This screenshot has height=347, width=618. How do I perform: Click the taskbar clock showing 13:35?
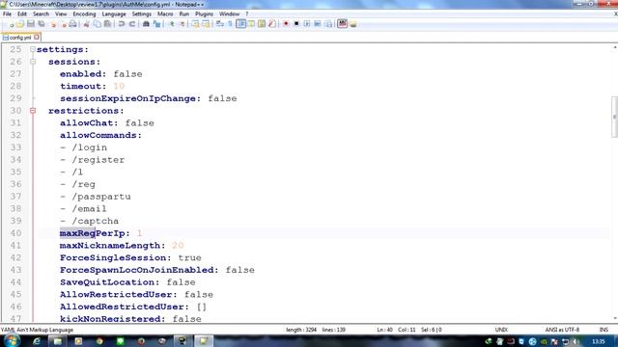pyautogui.click(x=599, y=341)
